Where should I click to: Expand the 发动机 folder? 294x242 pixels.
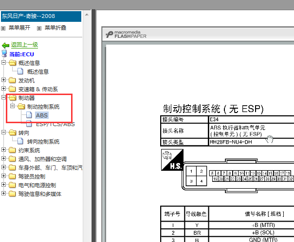3,80
